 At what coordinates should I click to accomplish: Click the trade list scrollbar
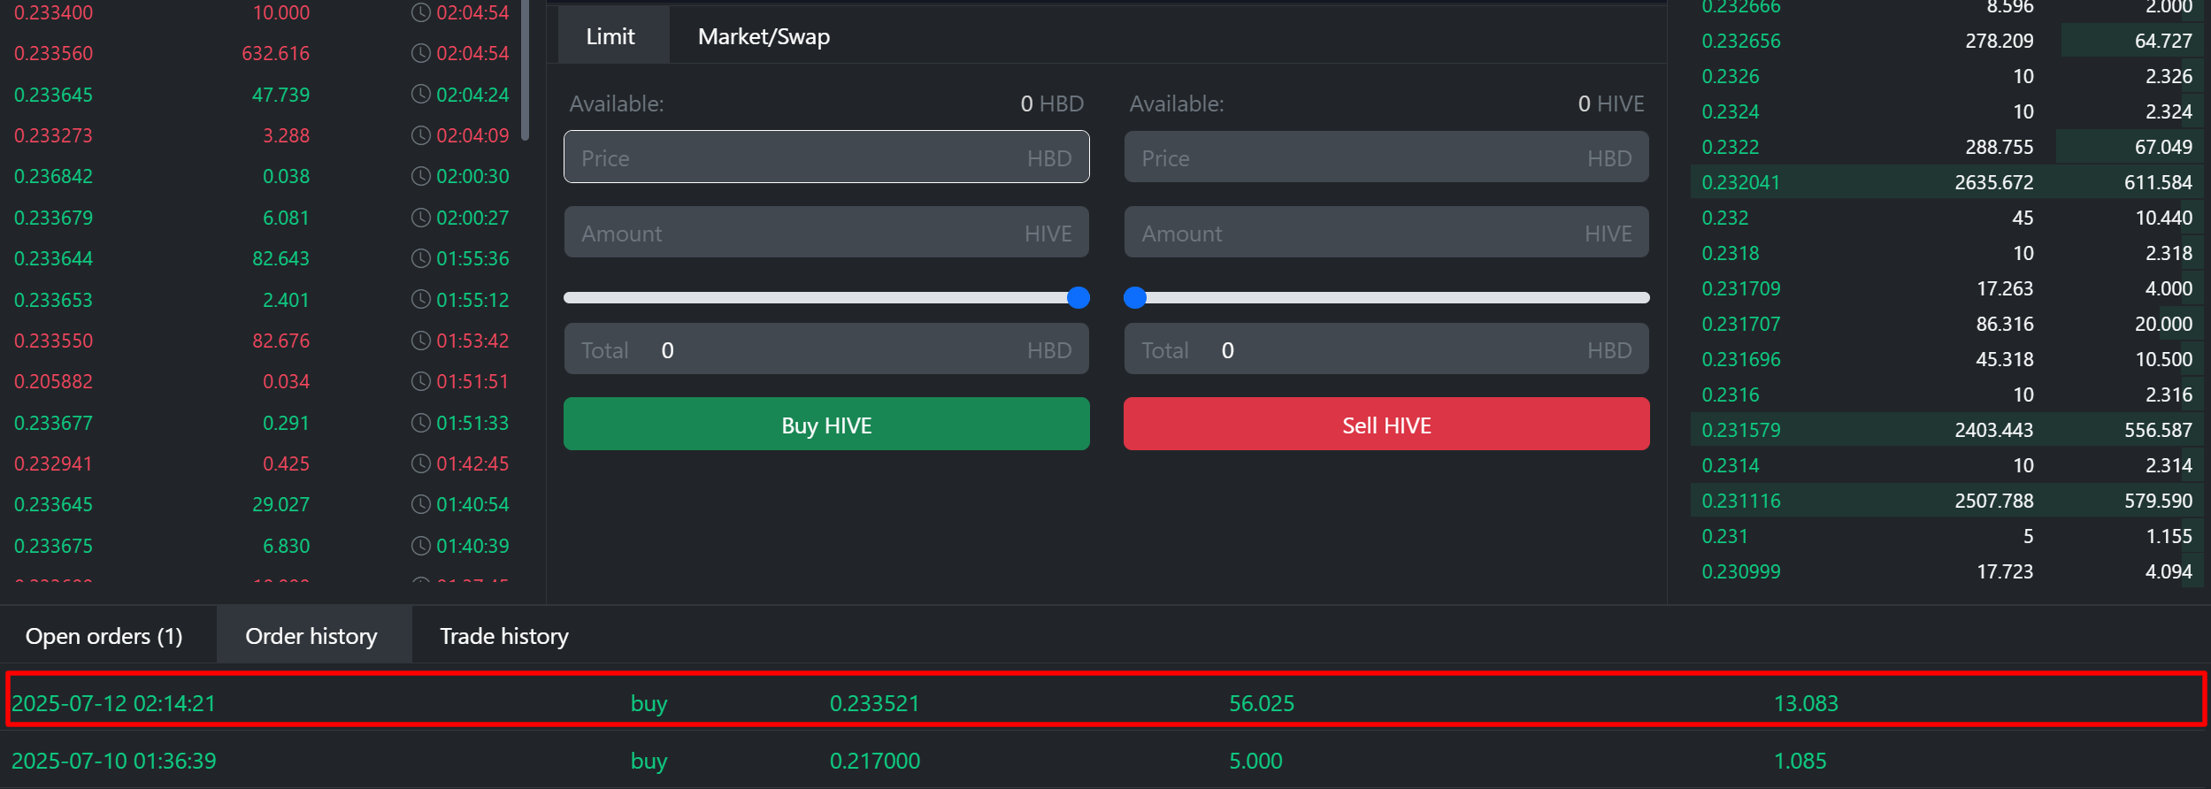point(526,71)
